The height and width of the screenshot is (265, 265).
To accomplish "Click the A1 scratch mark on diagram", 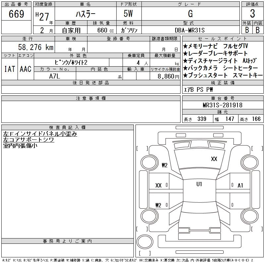I will (x=240, y=185).
